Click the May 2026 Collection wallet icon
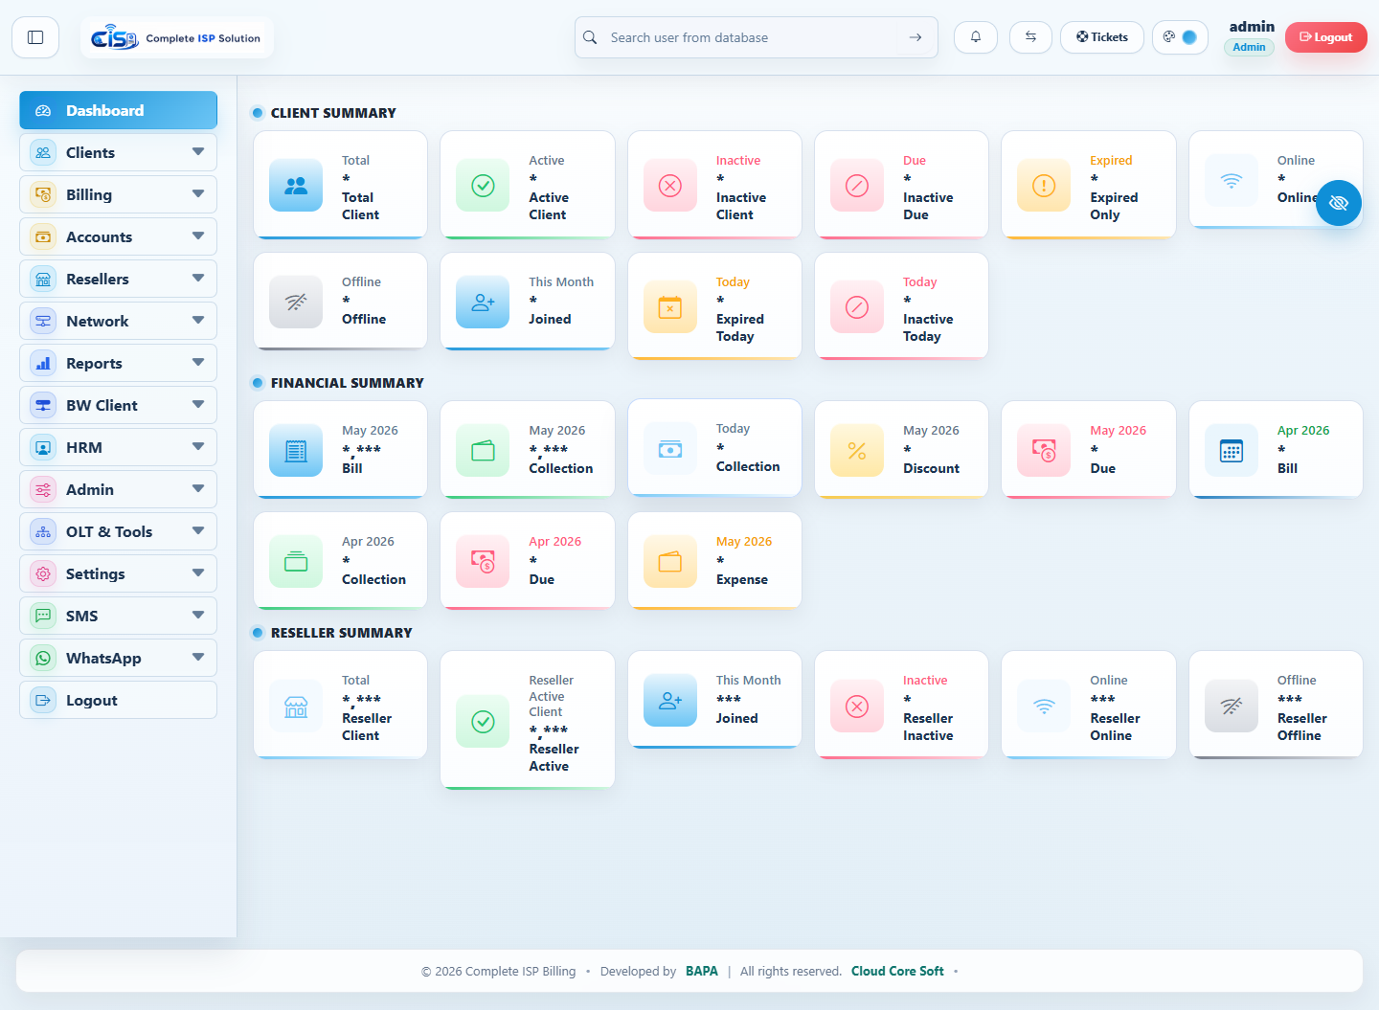This screenshot has height=1010, width=1379. tap(483, 450)
